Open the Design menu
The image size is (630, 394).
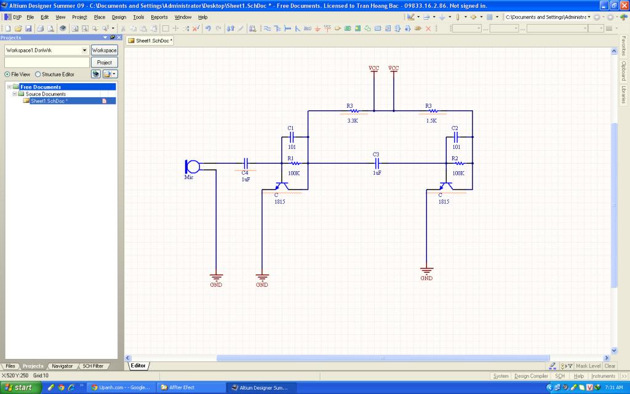[x=119, y=17]
